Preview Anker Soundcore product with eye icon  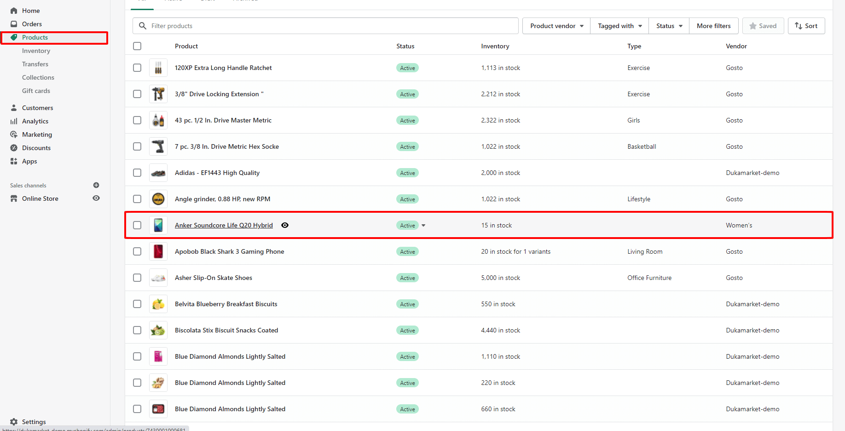pos(285,225)
